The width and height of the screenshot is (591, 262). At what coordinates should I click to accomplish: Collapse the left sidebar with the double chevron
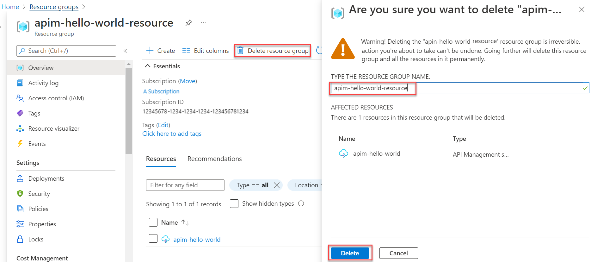point(125,51)
